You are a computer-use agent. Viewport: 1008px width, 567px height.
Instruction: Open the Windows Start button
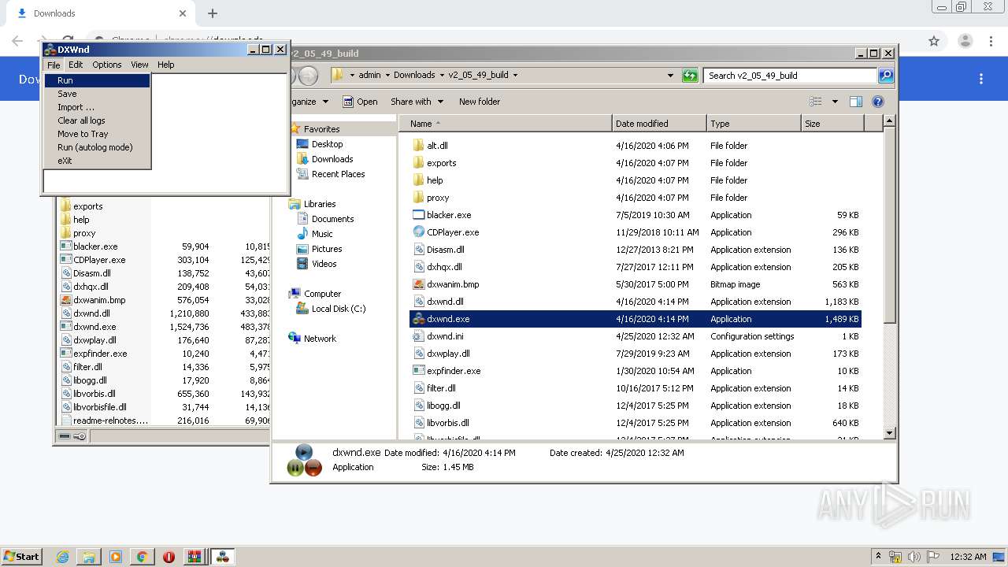pos(21,557)
